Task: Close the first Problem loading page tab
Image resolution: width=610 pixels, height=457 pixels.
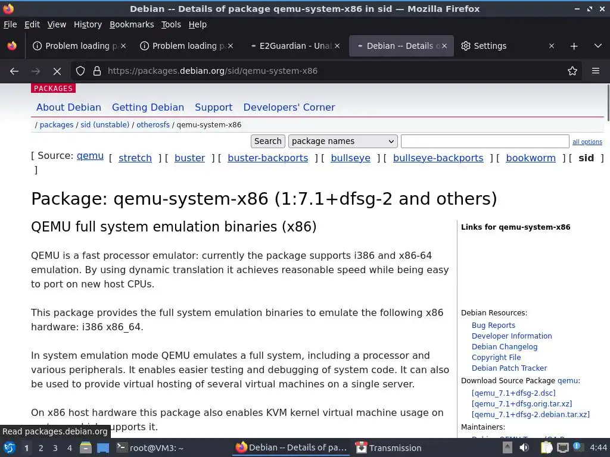Action: pos(123,46)
